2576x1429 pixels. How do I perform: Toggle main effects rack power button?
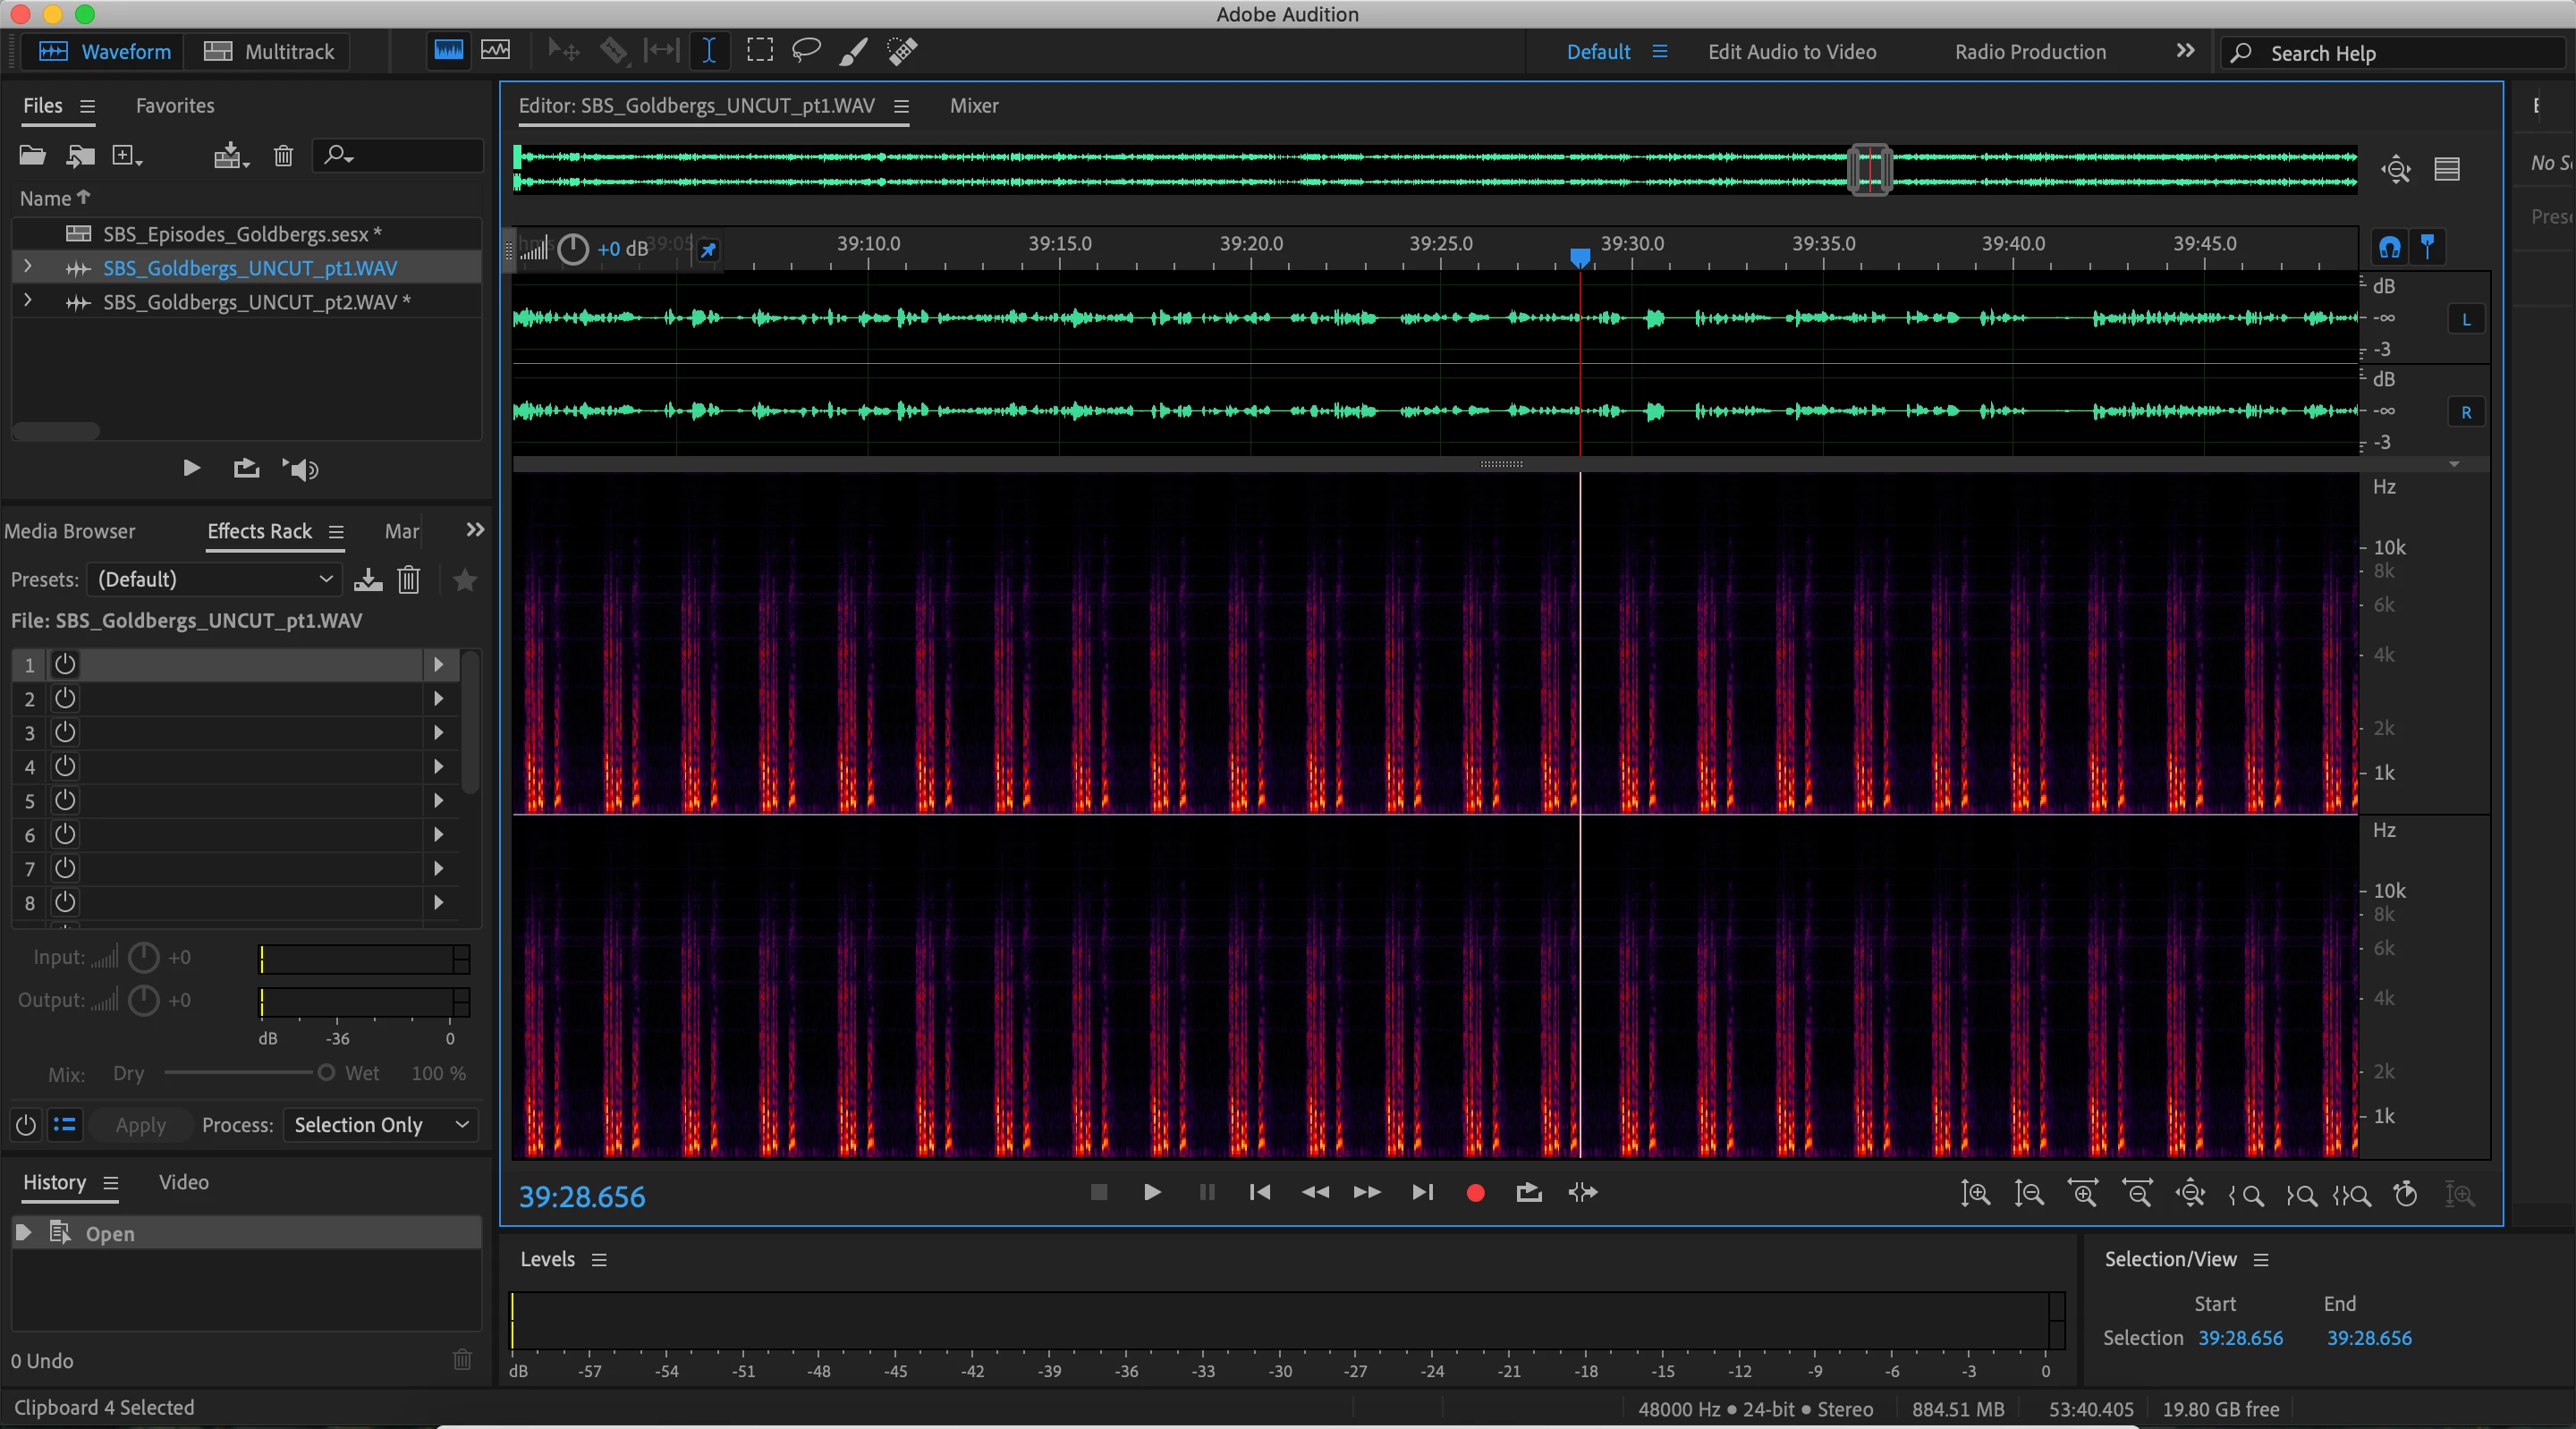[x=26, y=1125]
